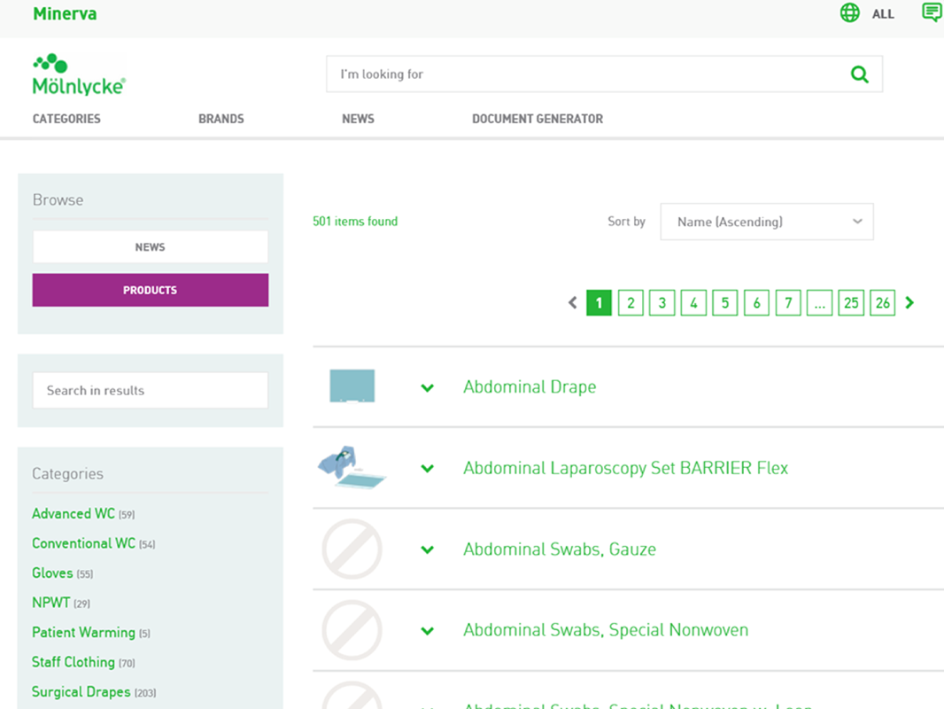944x709 pixels.
Task: Expand the Abdominal Drape row
Action: click(428, 387)
